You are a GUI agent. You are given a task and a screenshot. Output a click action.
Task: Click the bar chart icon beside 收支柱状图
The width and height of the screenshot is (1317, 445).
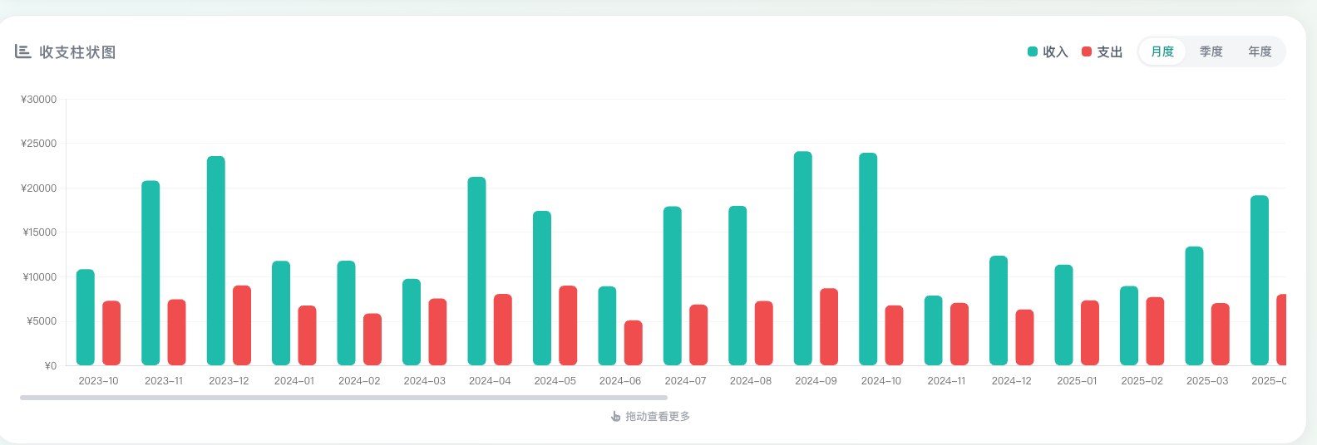click(x=23, y=51)
